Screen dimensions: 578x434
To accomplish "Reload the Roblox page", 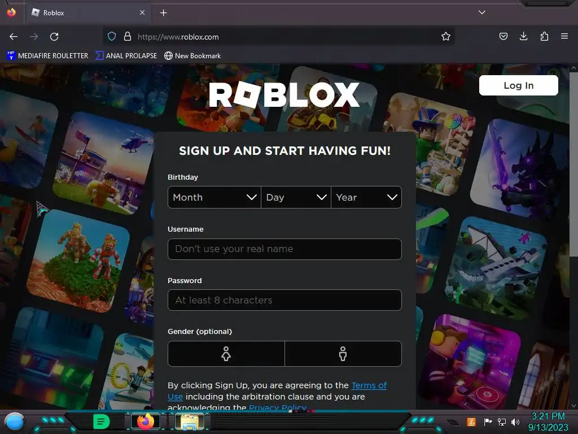I will click(x=54, y=37).
